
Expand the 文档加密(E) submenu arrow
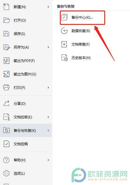coord(48,117)
